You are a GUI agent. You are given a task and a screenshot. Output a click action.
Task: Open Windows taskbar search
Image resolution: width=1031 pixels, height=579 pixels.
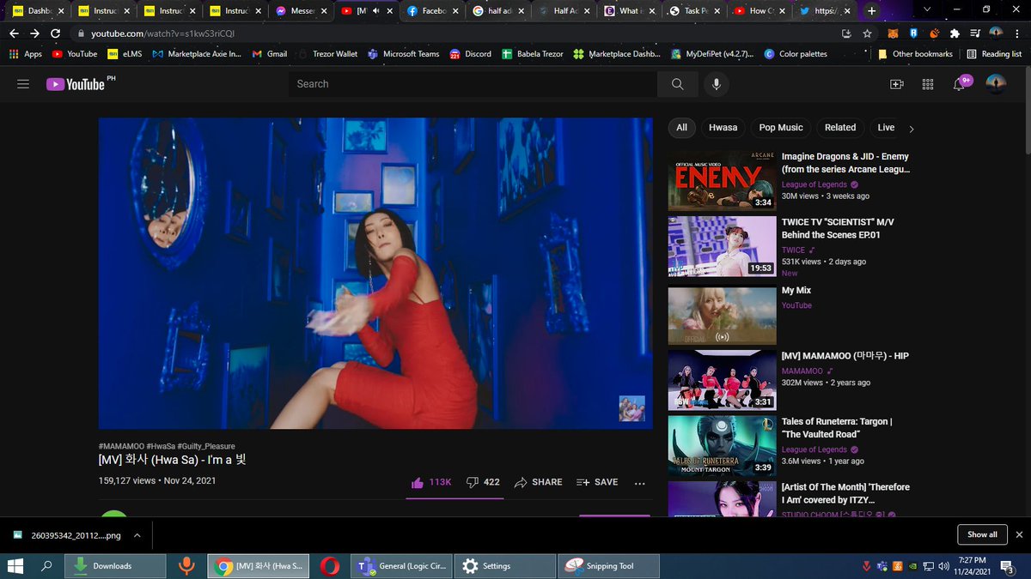click(x=46, y=566)
